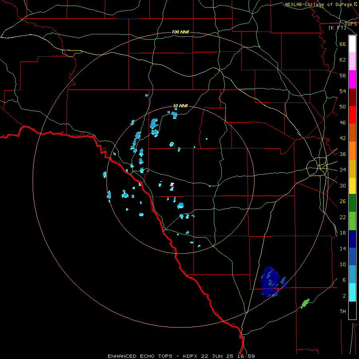The width and height of the screenshot is (359, 359).
Task: Click the 50 NMI range ring label
Action: click(x=180, y=106)
